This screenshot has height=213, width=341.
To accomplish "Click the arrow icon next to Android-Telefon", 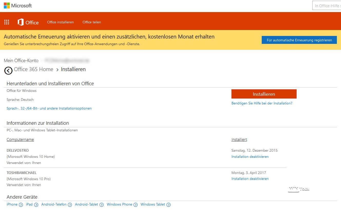I will (x=70, y=205).
